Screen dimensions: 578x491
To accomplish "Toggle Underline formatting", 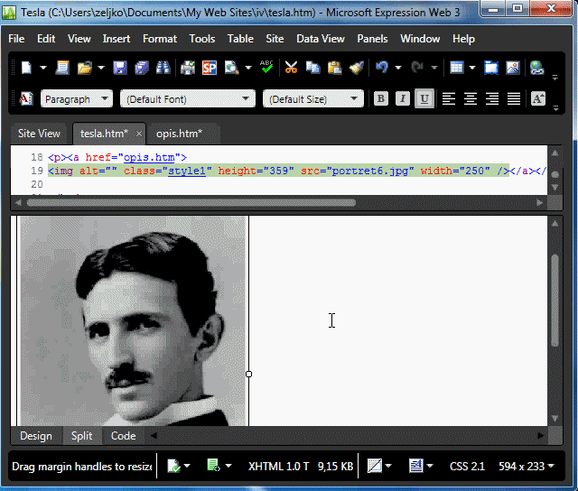I will [424, 99].
